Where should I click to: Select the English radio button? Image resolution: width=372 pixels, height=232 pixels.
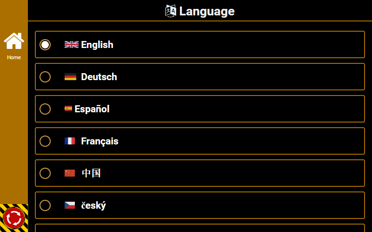click(45, 45)
